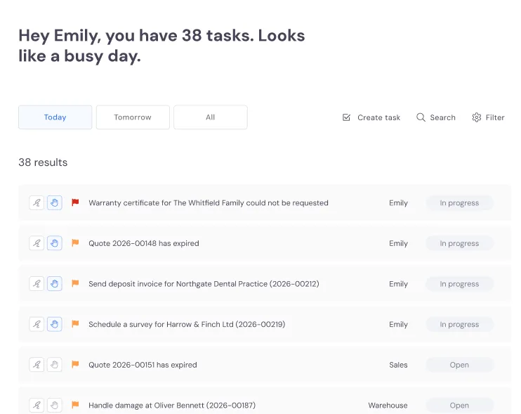Click the orange flag on Harrow & Finch row
The height and width of the screenshot is (414, 521).
tap(75, 323)
